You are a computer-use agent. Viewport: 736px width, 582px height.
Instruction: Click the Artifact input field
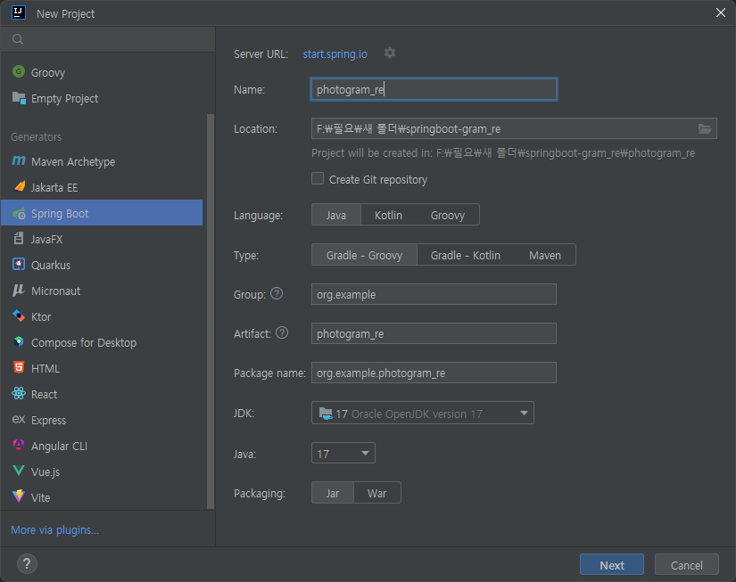(x=434, y=333)
